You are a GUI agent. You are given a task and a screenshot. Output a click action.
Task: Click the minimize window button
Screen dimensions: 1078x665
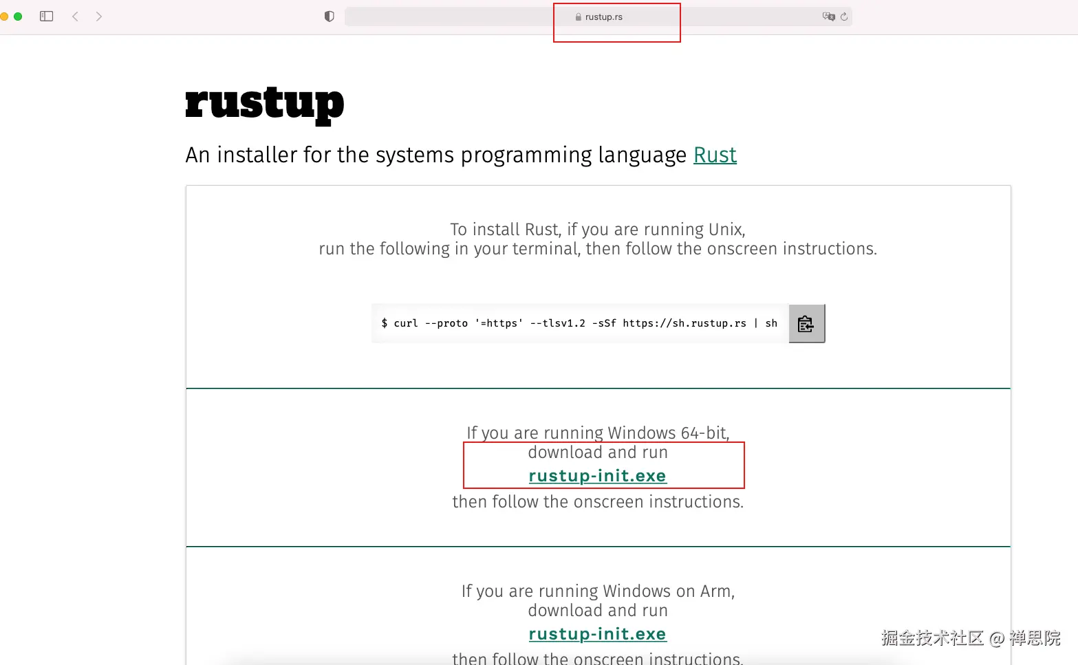(x=3, y=17)
